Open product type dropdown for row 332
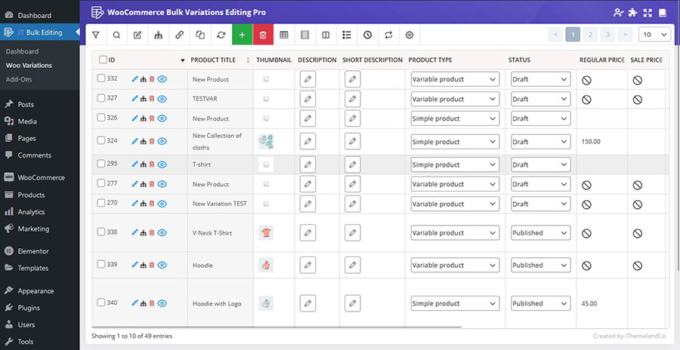The image size is (680, 350). tap(455, 79)
